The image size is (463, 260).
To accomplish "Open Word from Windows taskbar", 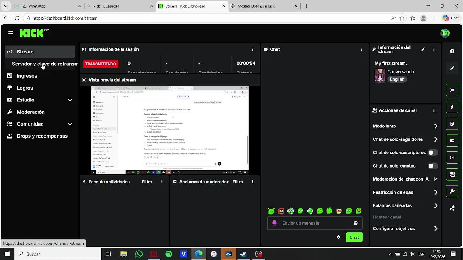I will pyautogui.click(x=229, y=254).
